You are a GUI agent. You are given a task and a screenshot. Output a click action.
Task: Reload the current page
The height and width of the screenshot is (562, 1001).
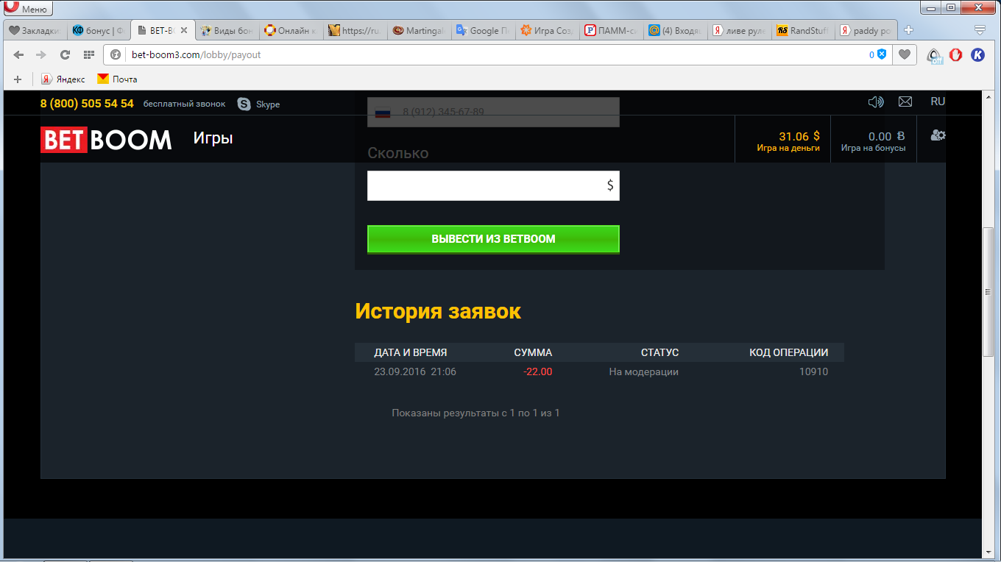(x=65, y=54)
